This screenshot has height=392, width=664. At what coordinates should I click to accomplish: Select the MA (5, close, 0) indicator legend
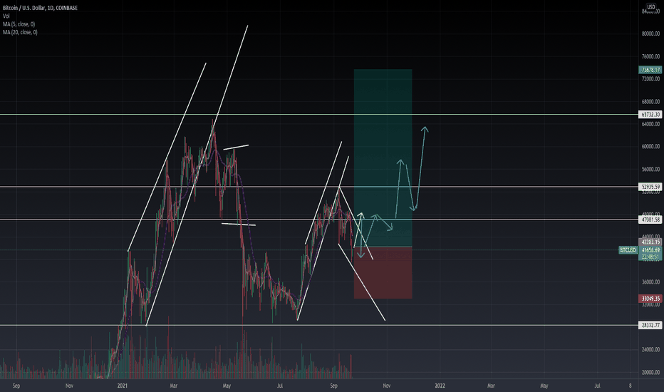click(x=19, y=24)
